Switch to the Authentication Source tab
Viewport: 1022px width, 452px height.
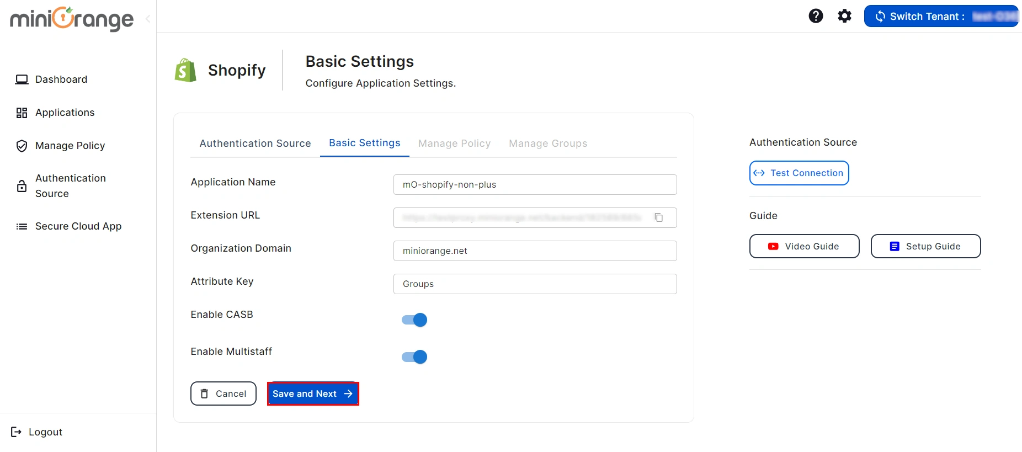pyautogui.click(x=255, y=143)
